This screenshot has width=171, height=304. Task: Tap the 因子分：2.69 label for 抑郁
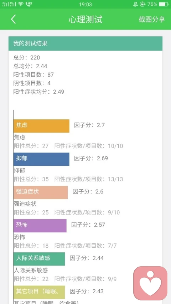click(91, 158)
